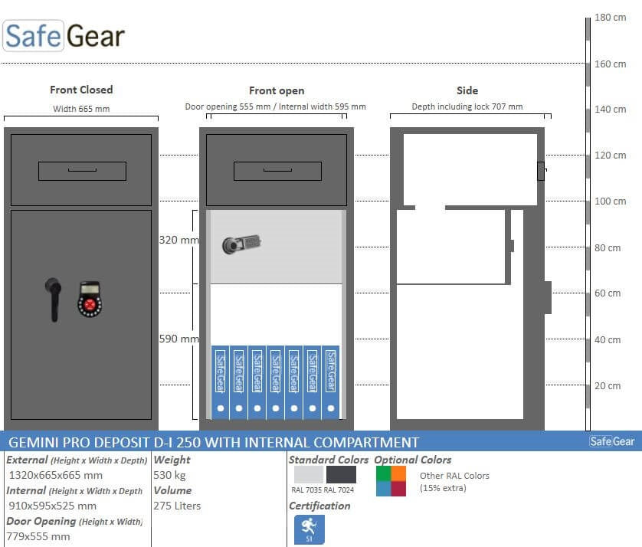Click the 'GEMINI PRO DEPOSIT D-I 250' product title

pyautogui.click(x=104, y=442)
